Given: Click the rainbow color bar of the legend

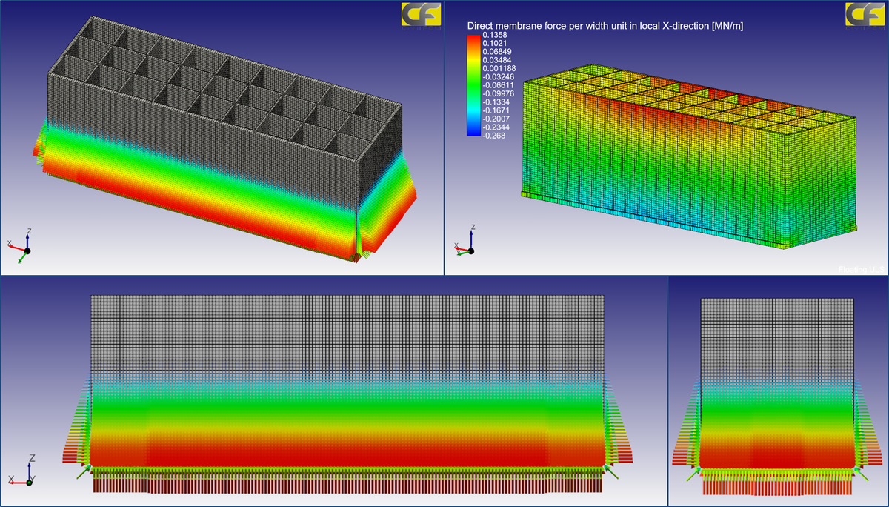Looking at the screenshot, I should click(x=473, y=85).
